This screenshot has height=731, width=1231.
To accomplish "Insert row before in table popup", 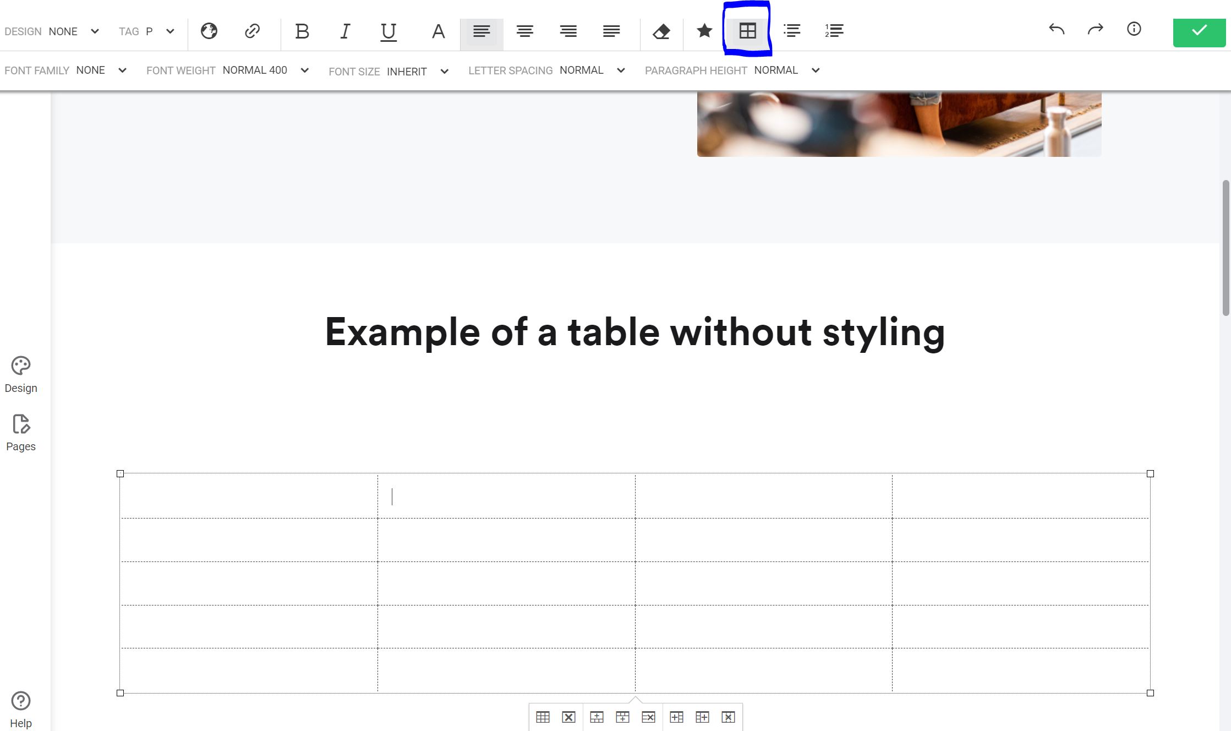I will (597, 717).
